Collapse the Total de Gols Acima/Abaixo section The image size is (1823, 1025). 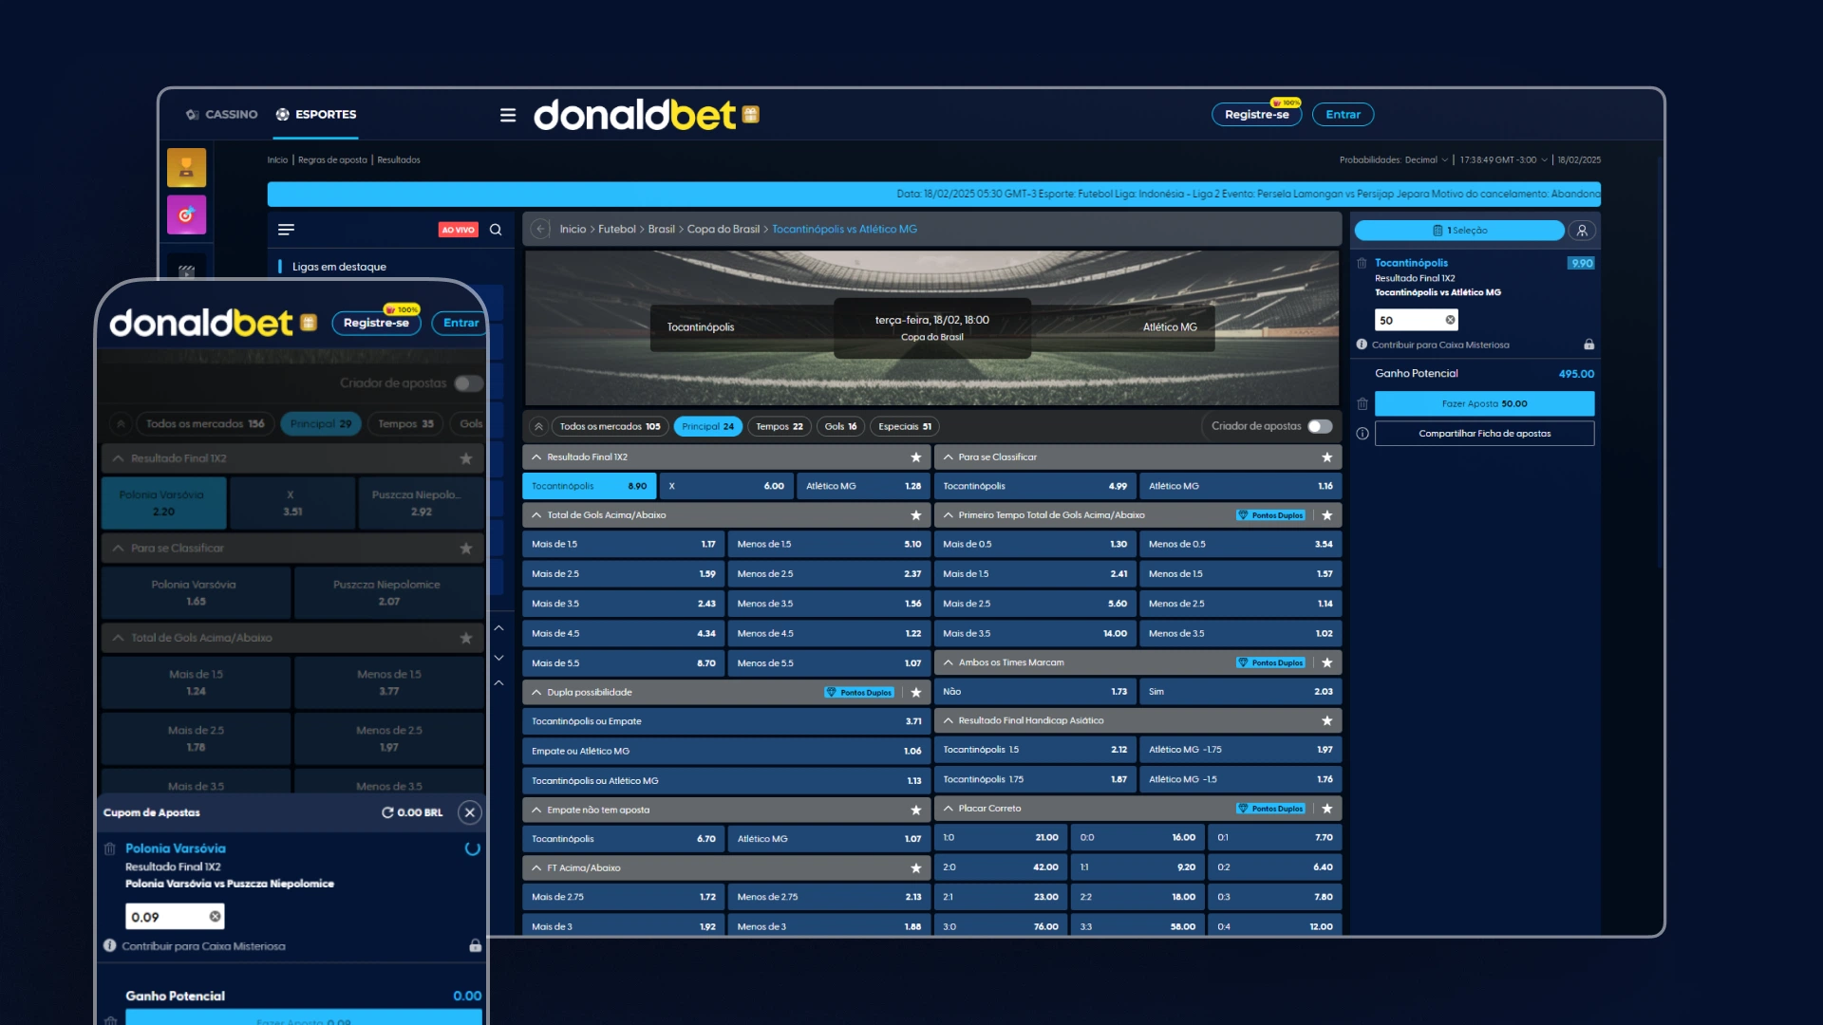tap(537, 515)
